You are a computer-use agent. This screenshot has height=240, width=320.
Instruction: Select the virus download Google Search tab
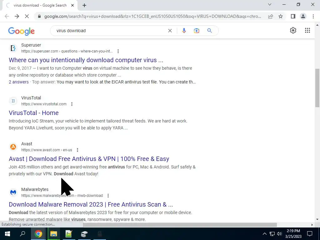40,5
